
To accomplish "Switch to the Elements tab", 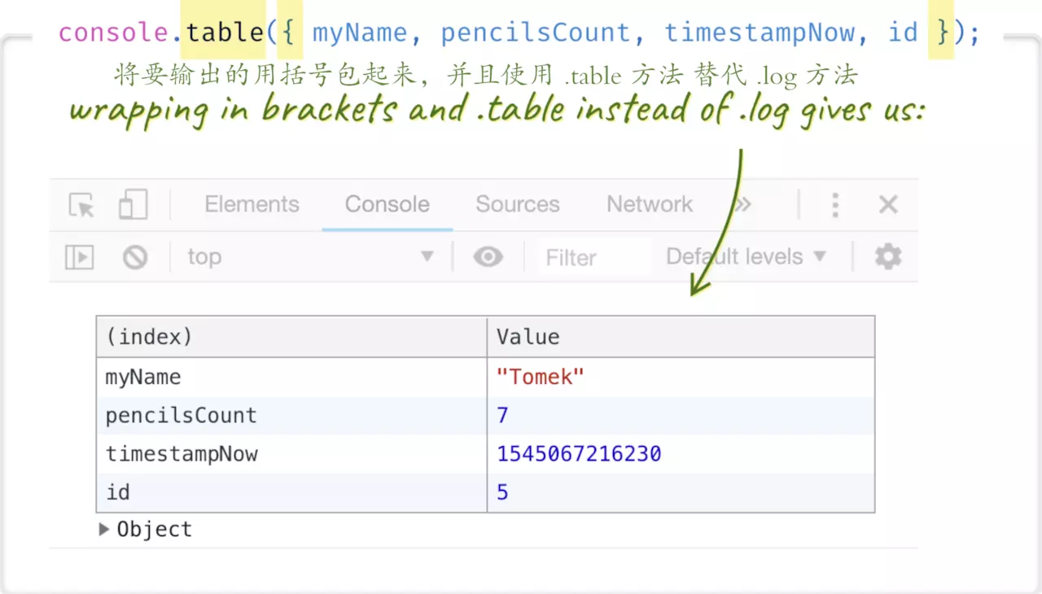I will [x=252, y=204].
